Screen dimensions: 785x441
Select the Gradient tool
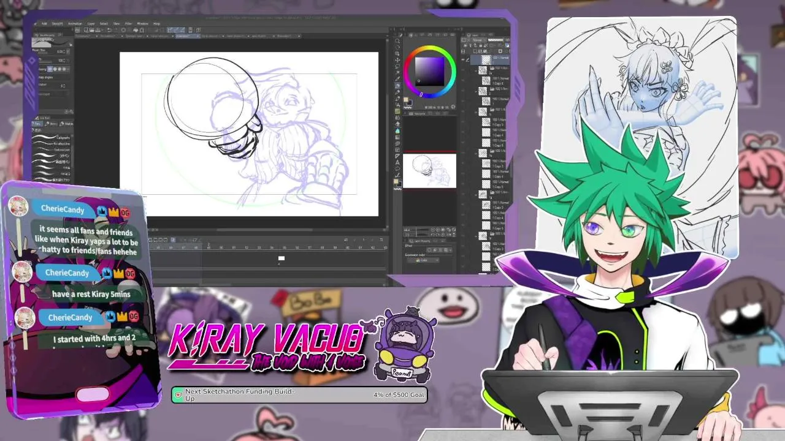(397, 138)
